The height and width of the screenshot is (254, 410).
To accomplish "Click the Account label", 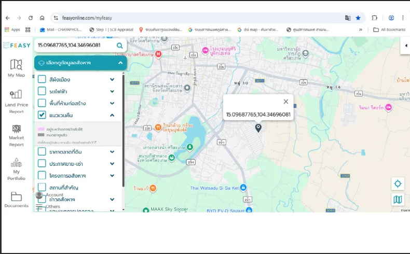I will click(54, 195).
